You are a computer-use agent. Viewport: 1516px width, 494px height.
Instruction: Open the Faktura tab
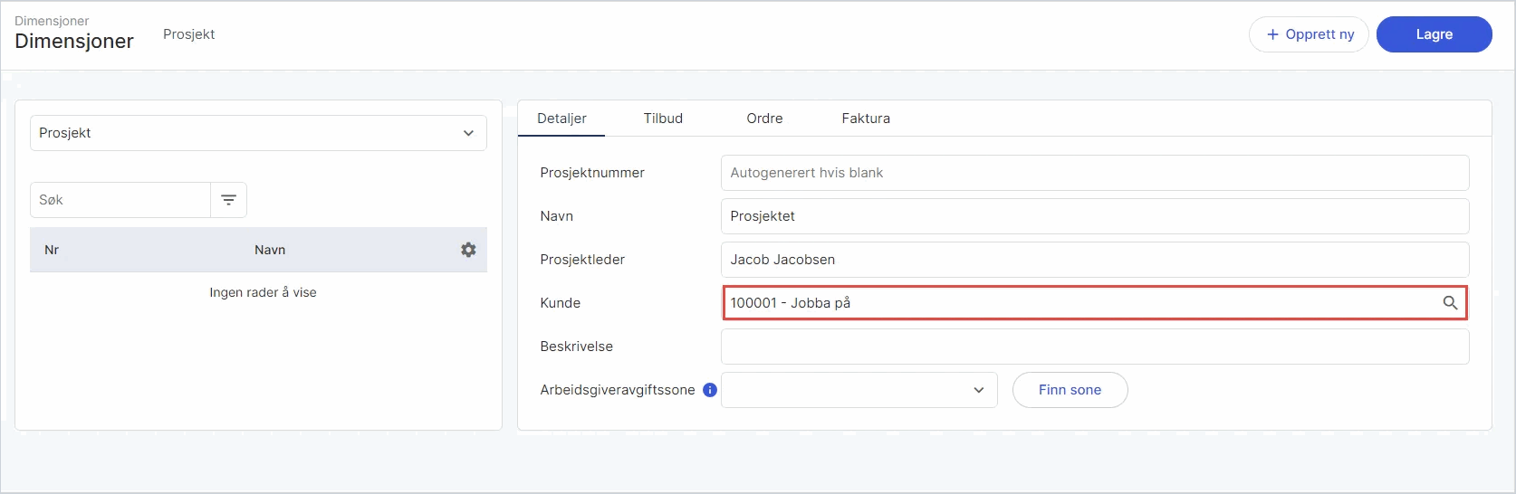[866, 119]
